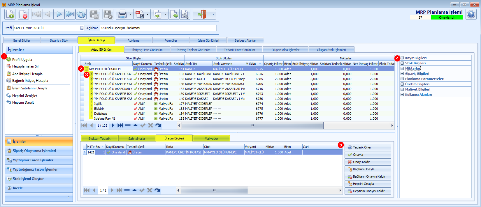
Task: Open the İhtiyaç Liste Görünüm tab
Action: pyautogui.click(x=147, y=50)
